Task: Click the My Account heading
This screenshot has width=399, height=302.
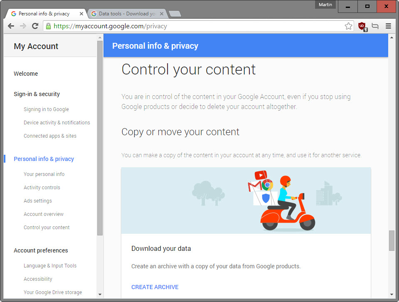Action: [36, 46]
